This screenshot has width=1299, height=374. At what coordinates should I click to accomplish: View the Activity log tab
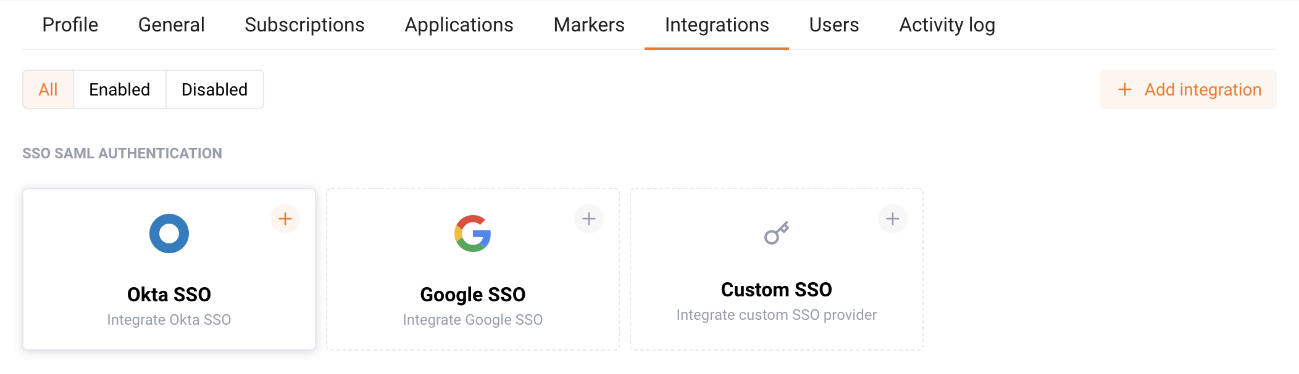pyautogui.click(x=946, y=25)
